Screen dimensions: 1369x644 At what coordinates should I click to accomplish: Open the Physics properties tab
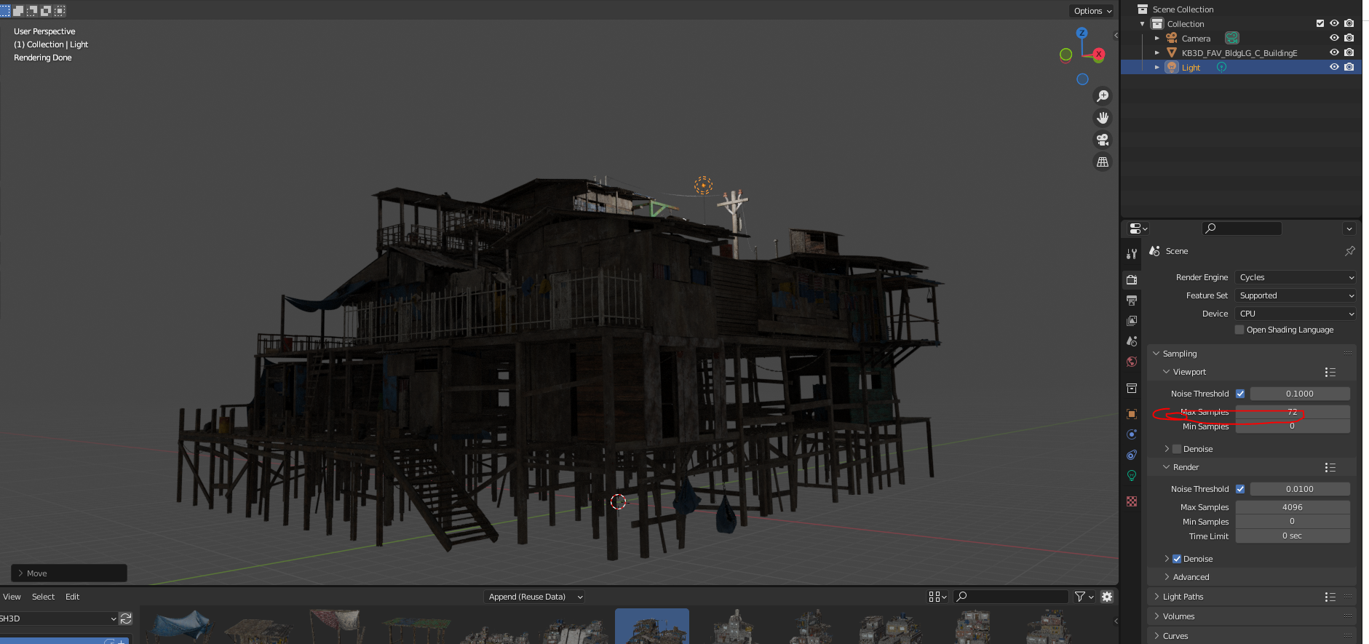pyautogui.click(x=1132, y=434)
